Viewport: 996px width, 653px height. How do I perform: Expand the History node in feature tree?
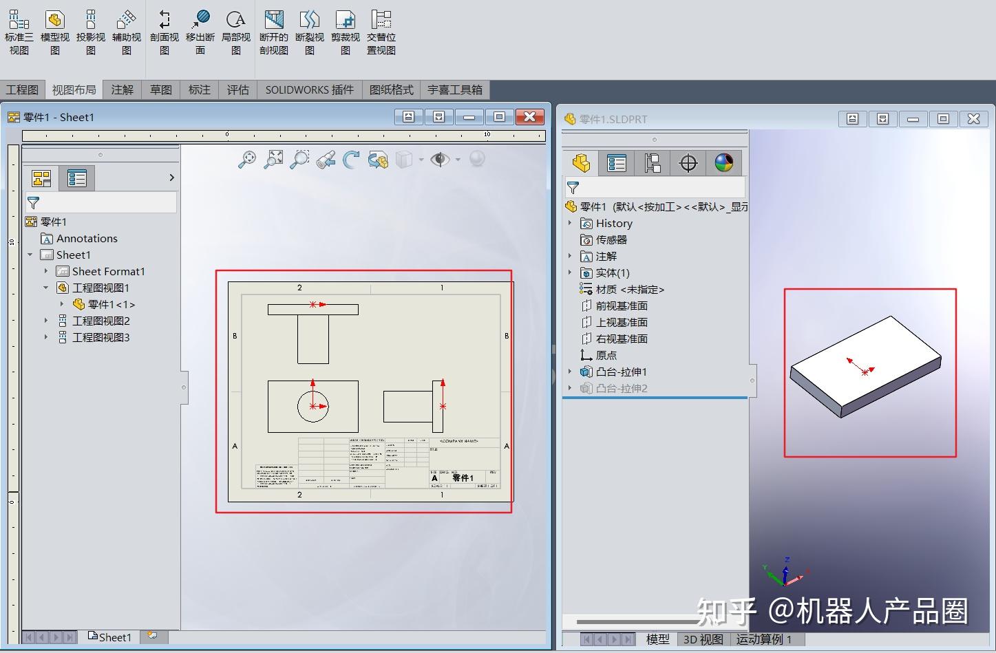(570, 223)
